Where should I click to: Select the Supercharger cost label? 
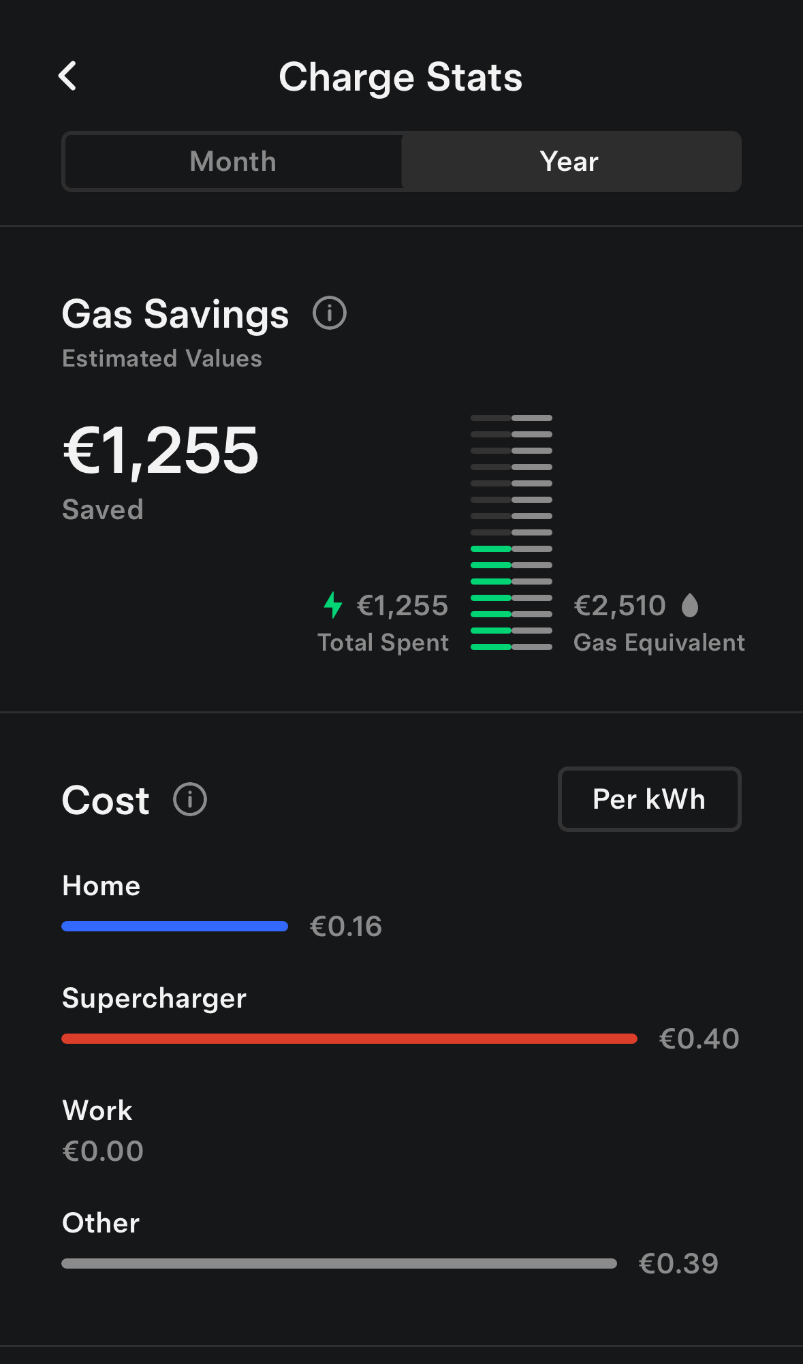pos(154,998)
